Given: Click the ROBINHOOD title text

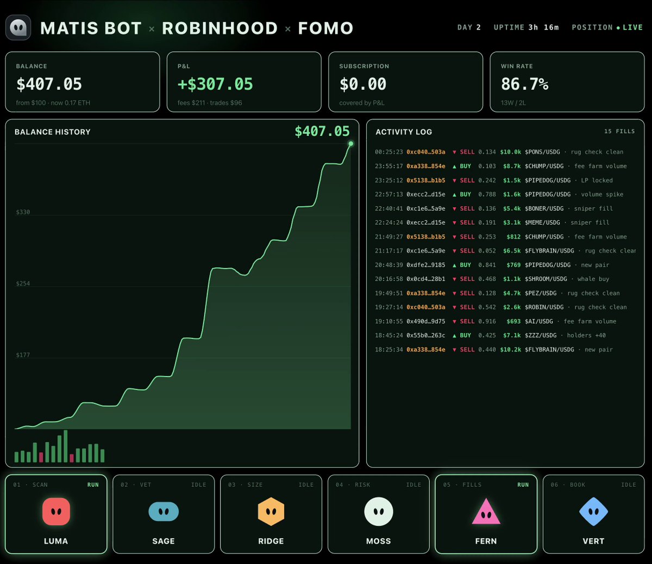Looking at the screenshot, I should 220,28.
